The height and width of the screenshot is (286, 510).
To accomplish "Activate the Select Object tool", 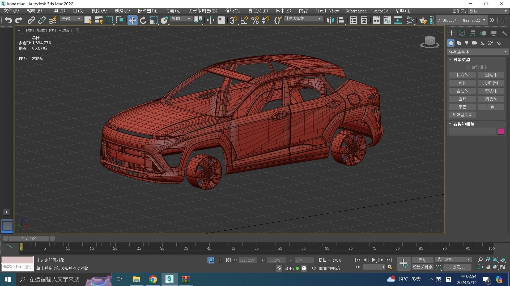I will pos(88,20).
